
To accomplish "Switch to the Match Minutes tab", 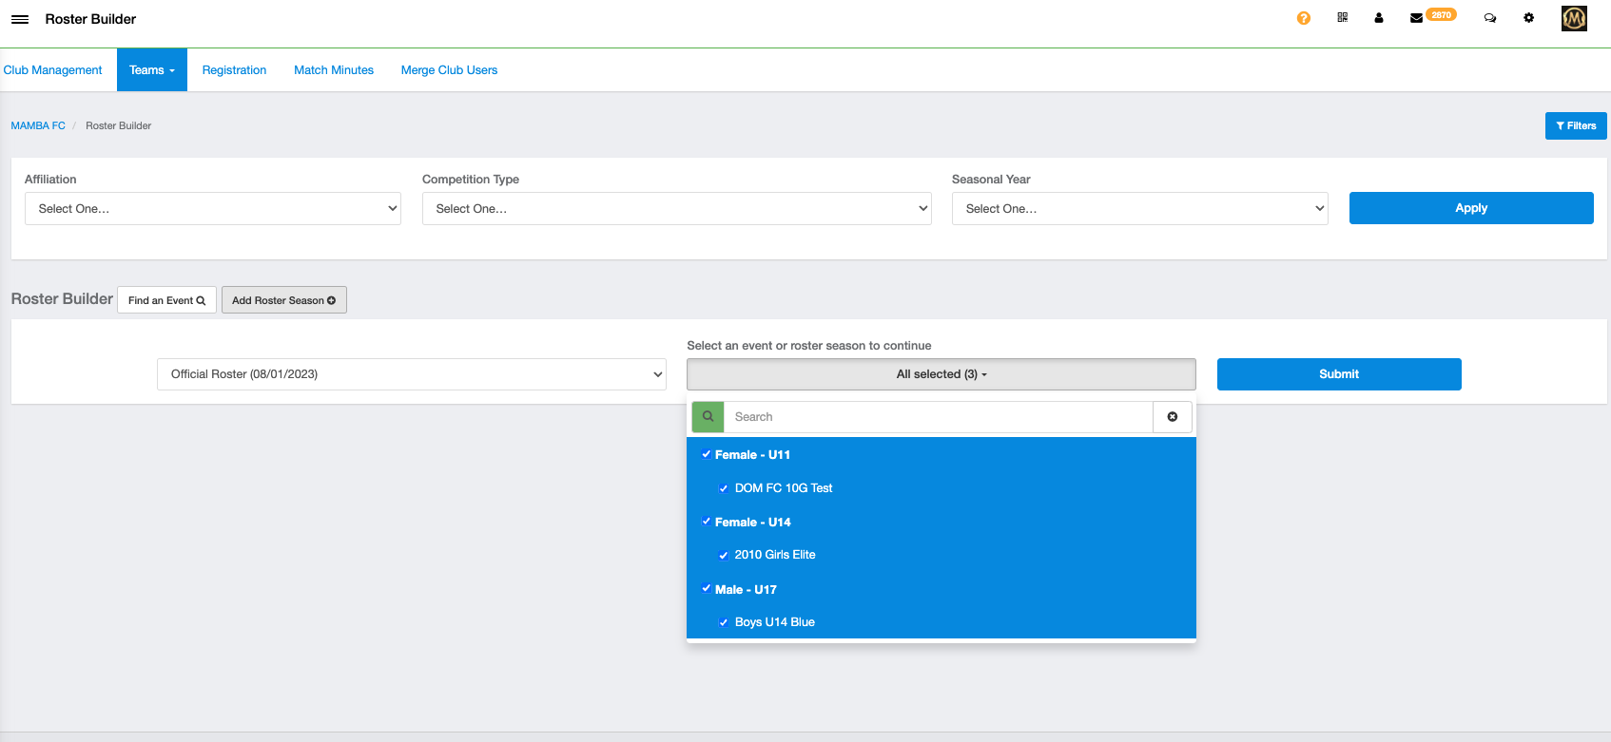I will [333, 70].
